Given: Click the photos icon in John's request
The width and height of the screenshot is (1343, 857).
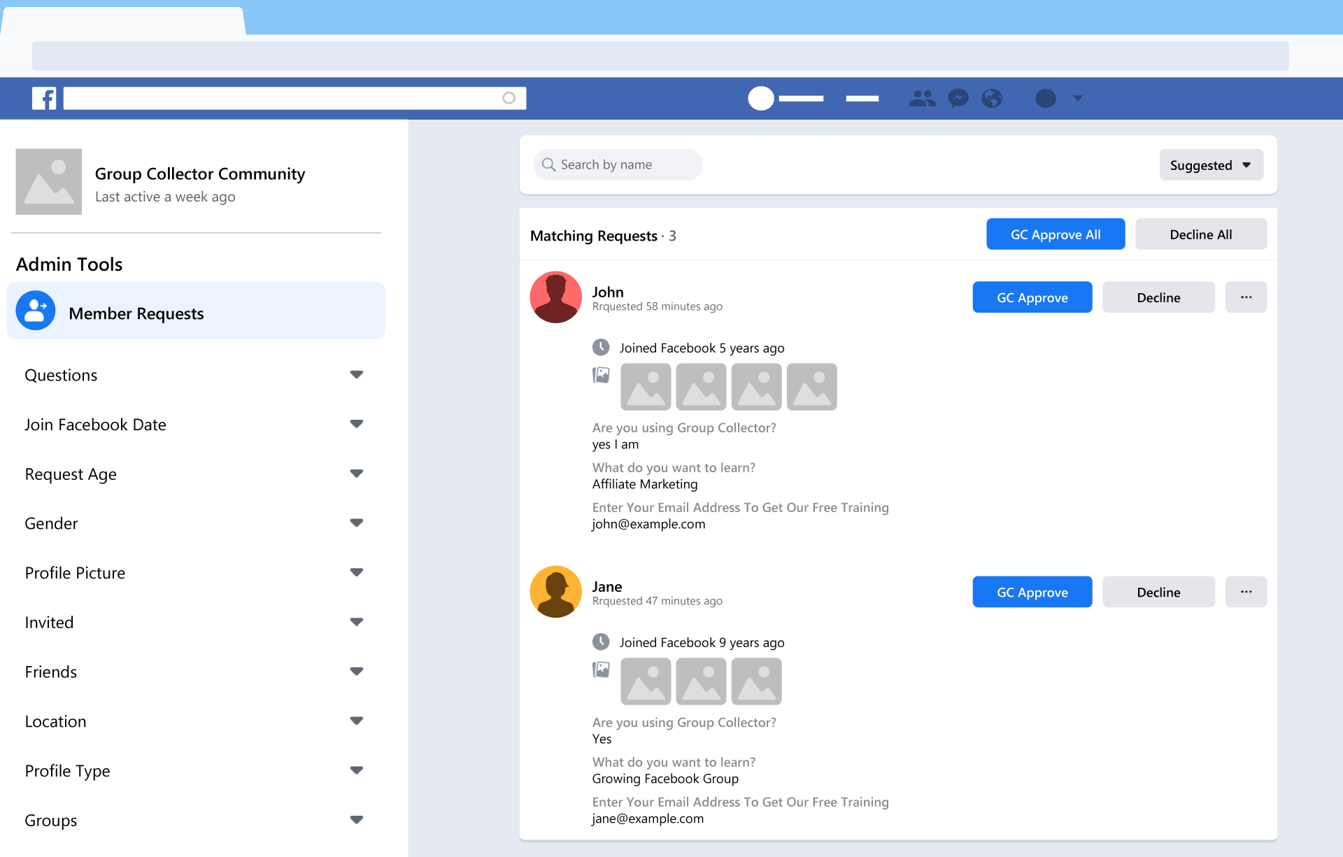Looking at the screenshot, I should tap(601, 375).
